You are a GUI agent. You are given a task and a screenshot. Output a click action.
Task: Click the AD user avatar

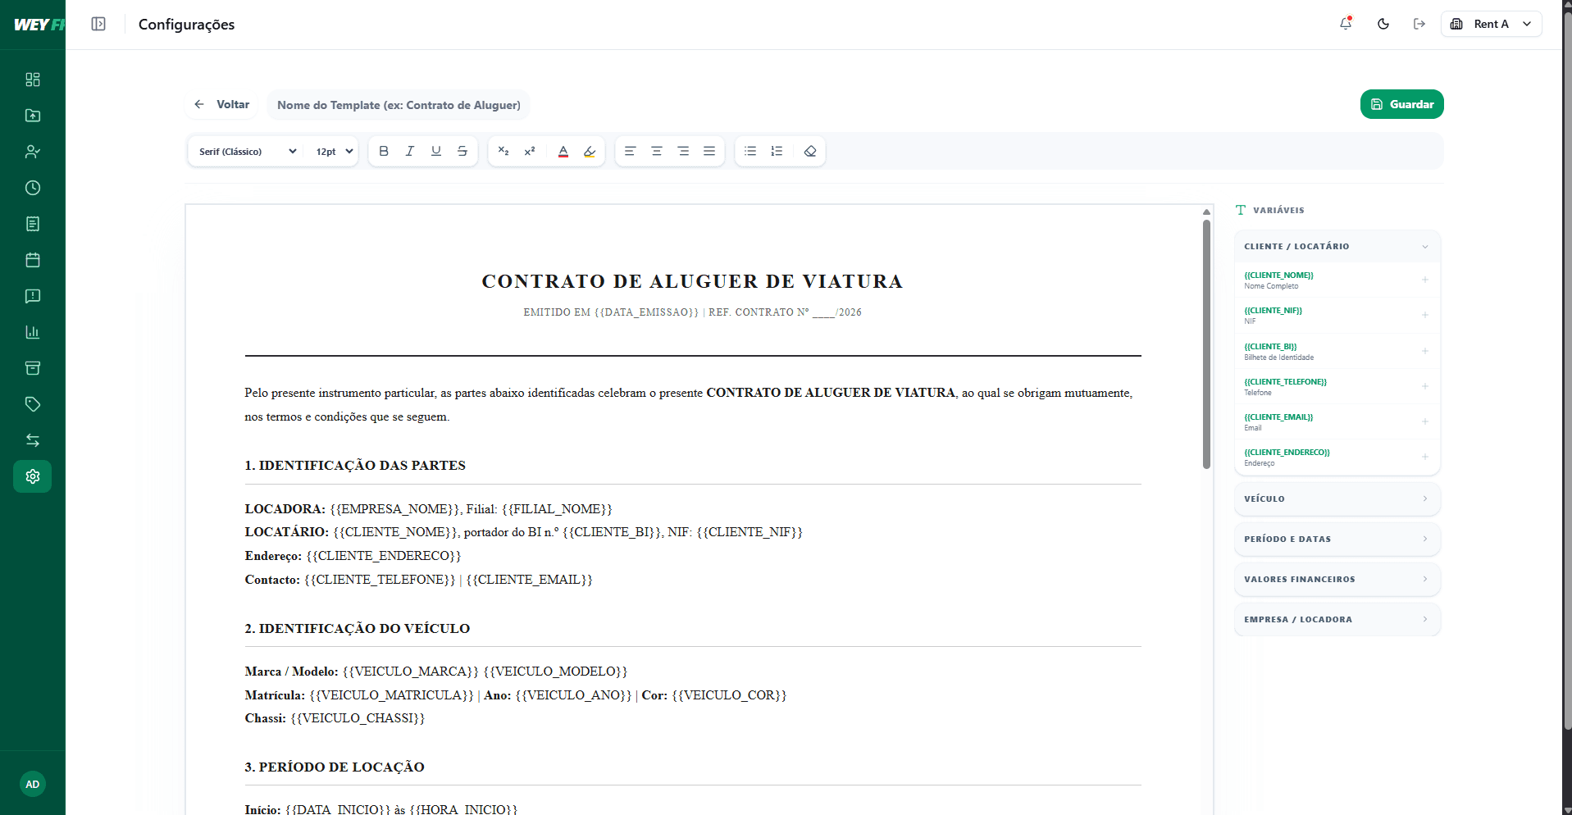coord(32,784)
